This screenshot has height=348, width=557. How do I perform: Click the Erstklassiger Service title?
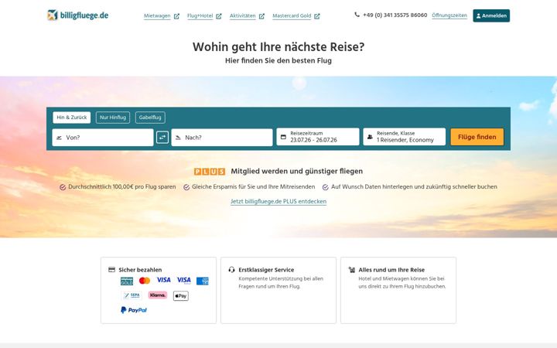pyautogui.click(x=266, y=270)
